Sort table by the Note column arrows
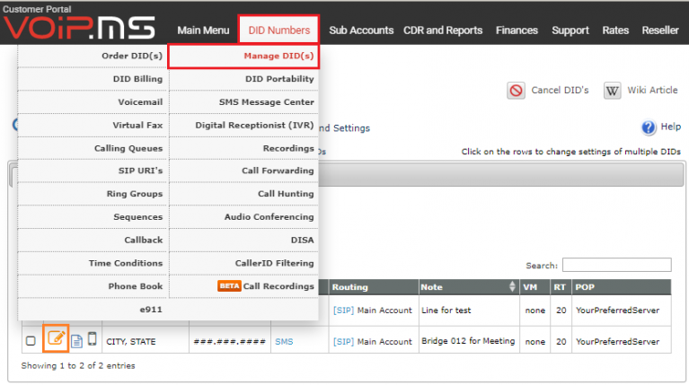Screen dimensions: 689x385 tap(512, 286)
